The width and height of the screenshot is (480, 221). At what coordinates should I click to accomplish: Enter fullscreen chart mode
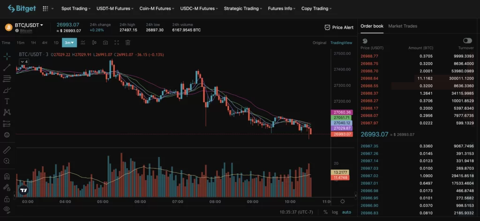pyautogui.click(x=117, y=43)
